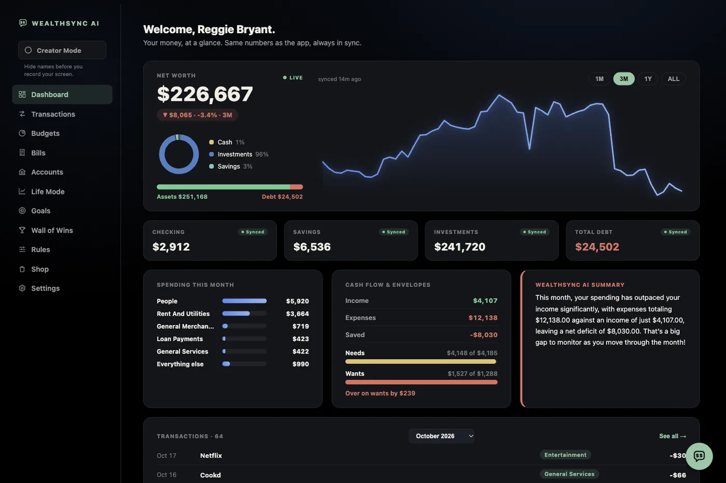The width and height of the screenshot is (726, 483).
Task: Click the General Services category tag on Cookd
Action: point(569,474)
